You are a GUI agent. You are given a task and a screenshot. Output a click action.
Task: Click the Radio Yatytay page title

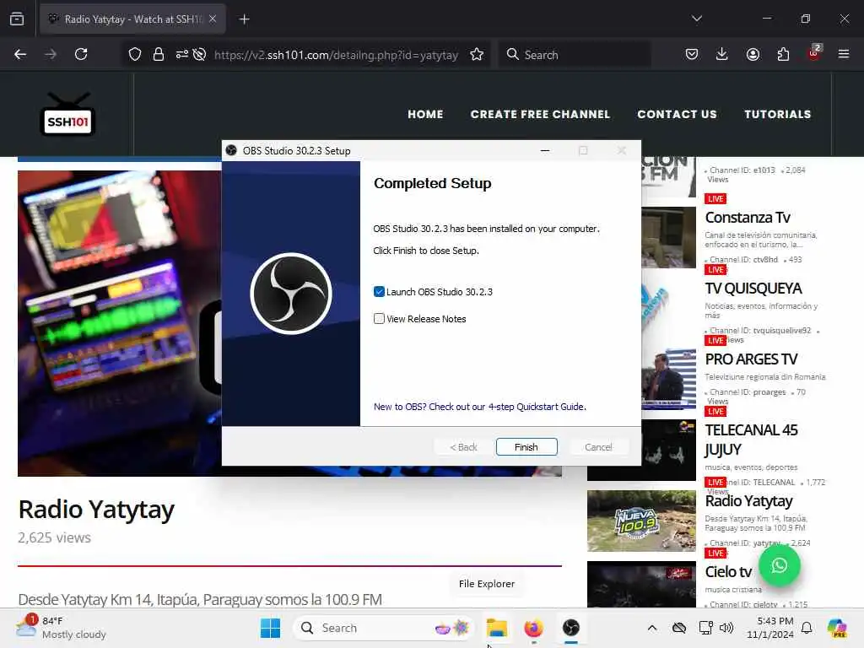coord(96,510)
